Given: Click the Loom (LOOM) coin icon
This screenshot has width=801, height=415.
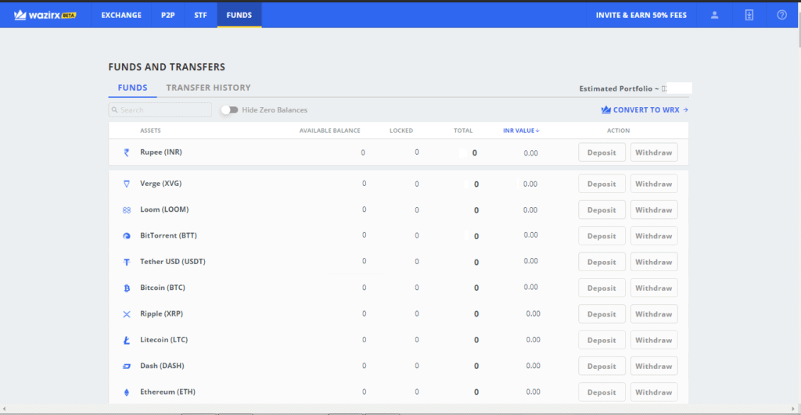Looking at the screenshot, I should pos(126,209).
